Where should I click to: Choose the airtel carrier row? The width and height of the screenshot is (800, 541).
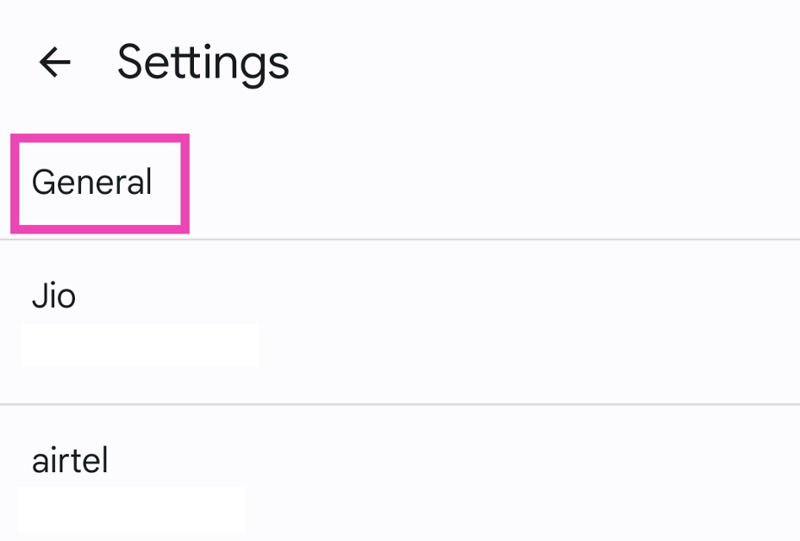click(x=400, y=474)
